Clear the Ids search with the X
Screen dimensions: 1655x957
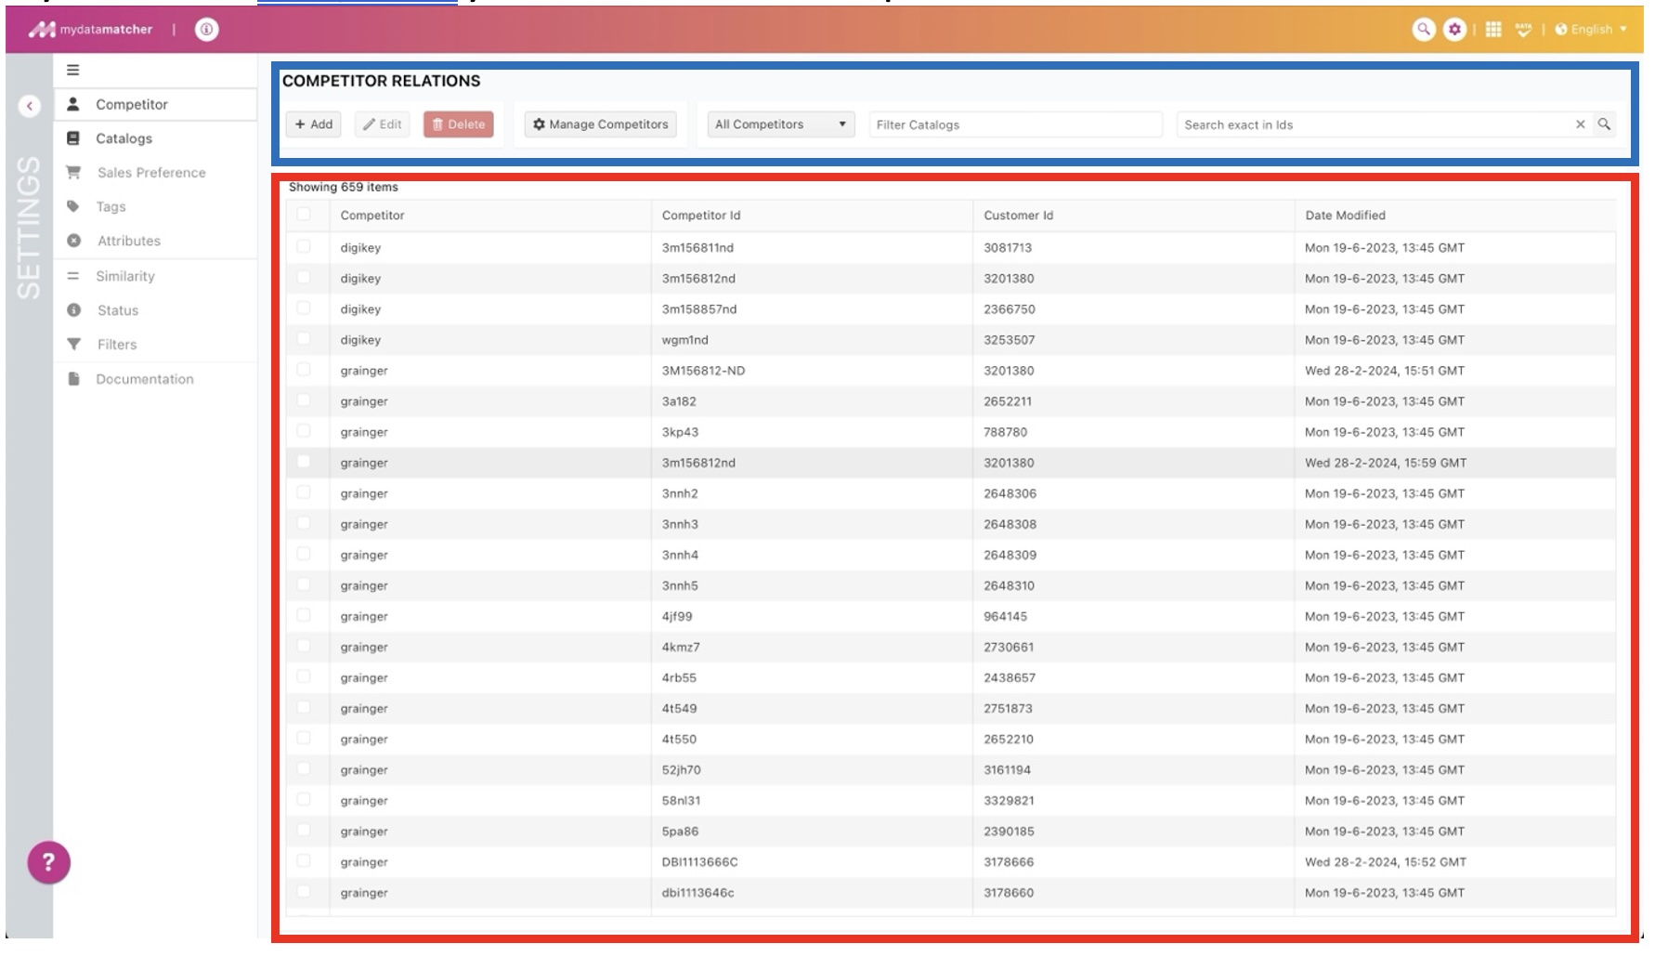pos(1580,125)
